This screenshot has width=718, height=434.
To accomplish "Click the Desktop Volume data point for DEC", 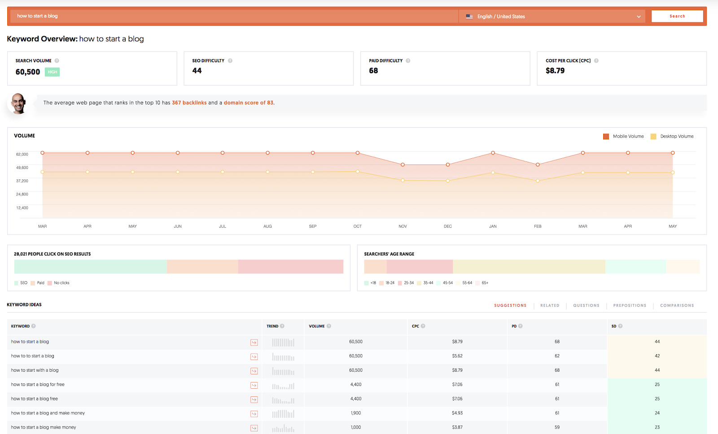I will coord(448,181).
